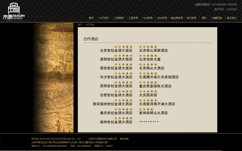Select 滁州琅琊山大酒店 entry
Image resolution: width=242 pixels, height=151 pixels.
point(153,113)
